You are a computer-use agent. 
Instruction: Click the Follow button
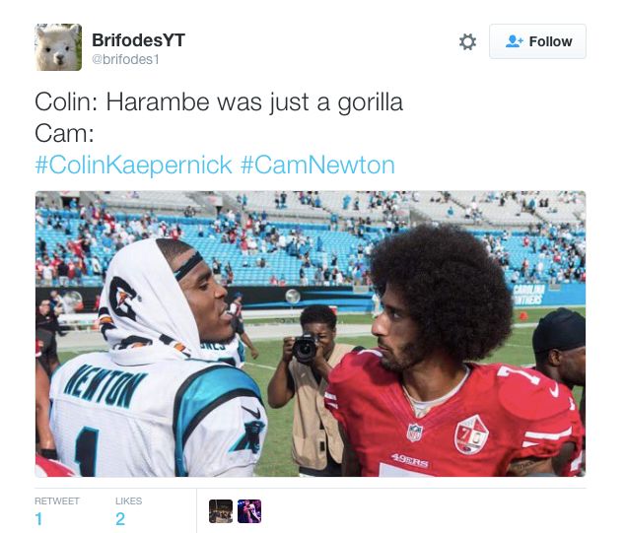click(537, 41)
